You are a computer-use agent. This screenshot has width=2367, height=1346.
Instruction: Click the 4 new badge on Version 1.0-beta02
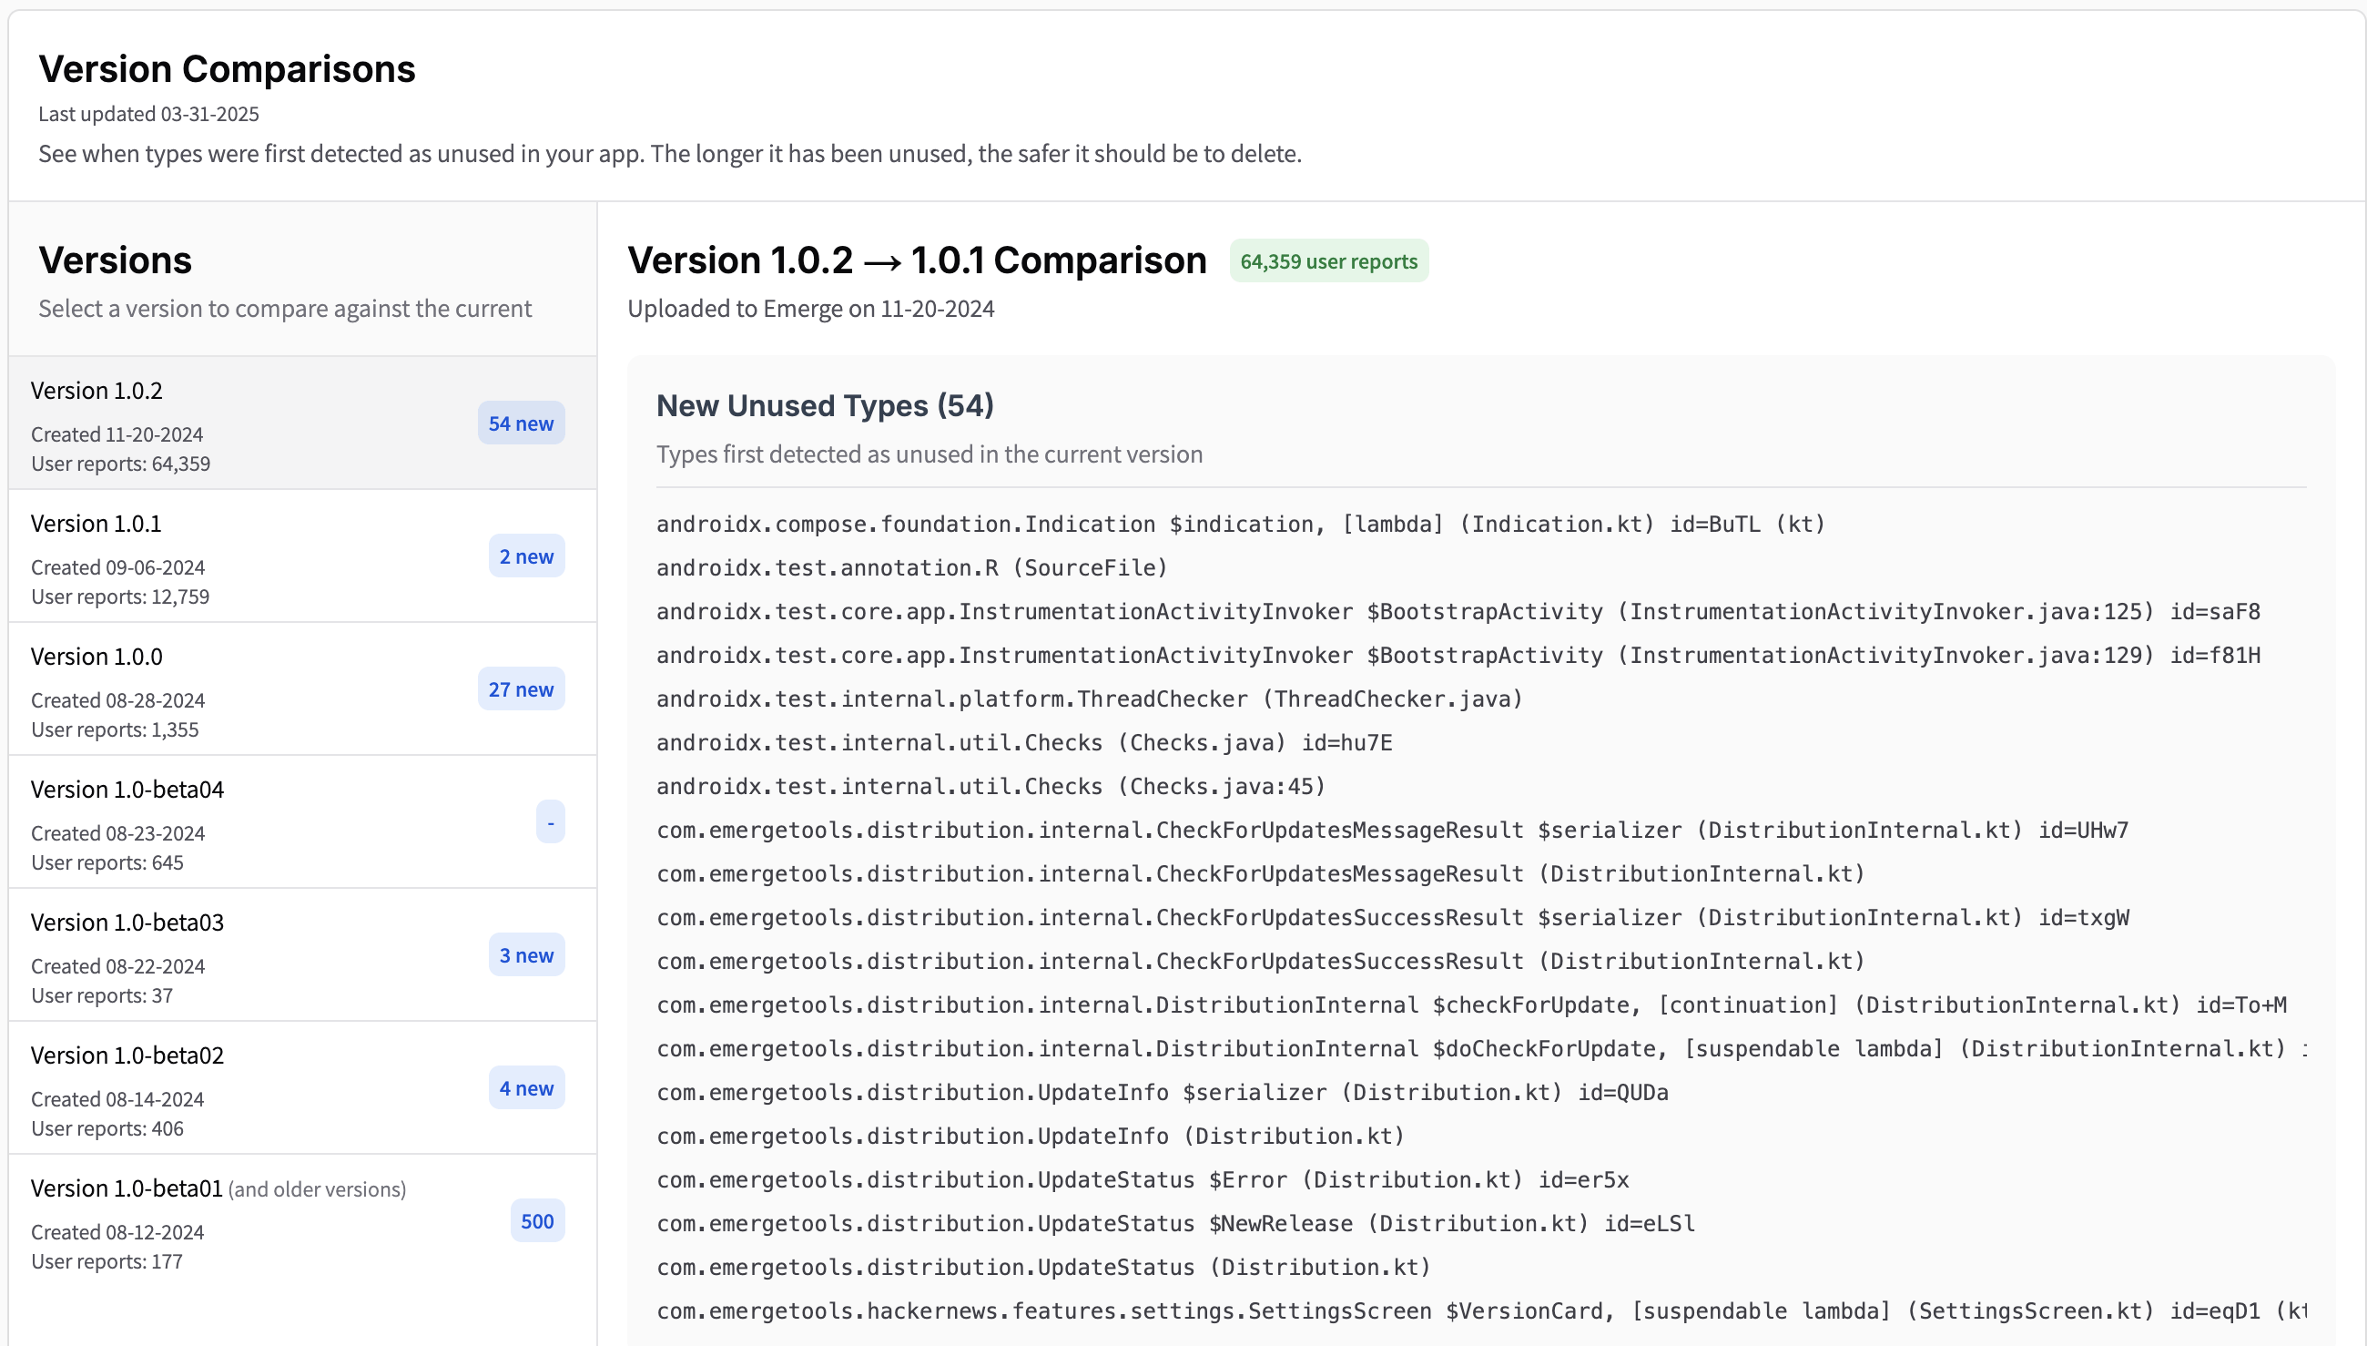pos(525,1087)
